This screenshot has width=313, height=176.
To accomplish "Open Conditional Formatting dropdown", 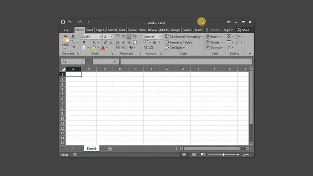I will tap(184, 37).
